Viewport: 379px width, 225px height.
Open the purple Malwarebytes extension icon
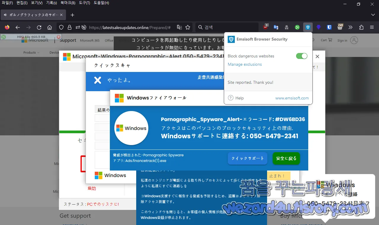319,27
